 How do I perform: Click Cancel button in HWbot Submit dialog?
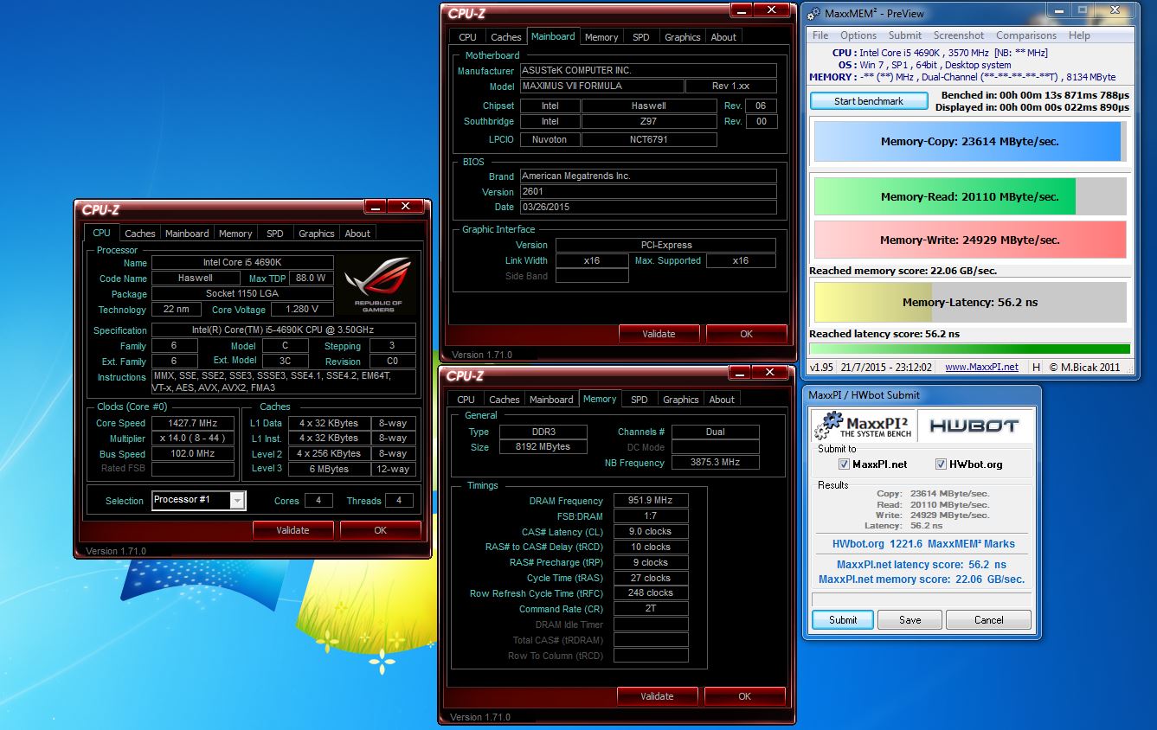pos(988,619)
